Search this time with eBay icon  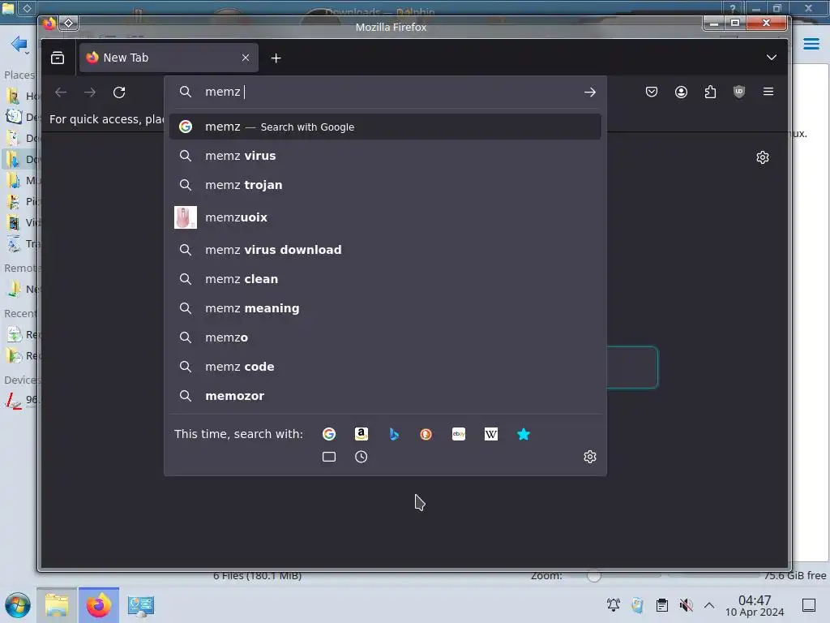[x=459, y=434]
